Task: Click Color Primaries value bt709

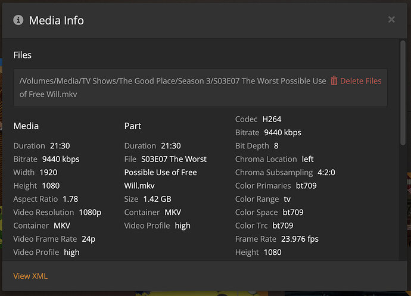Action: [x=306, y=186]
